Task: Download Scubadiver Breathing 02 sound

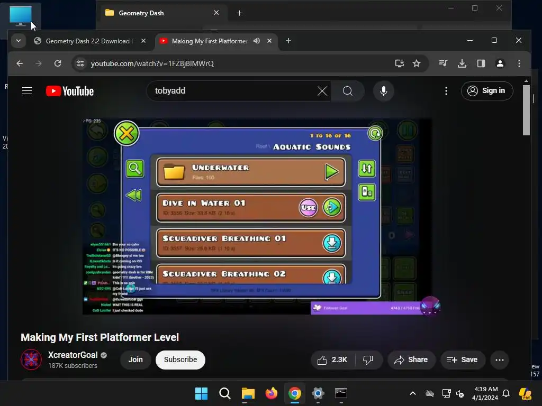Action: [332, 277]
